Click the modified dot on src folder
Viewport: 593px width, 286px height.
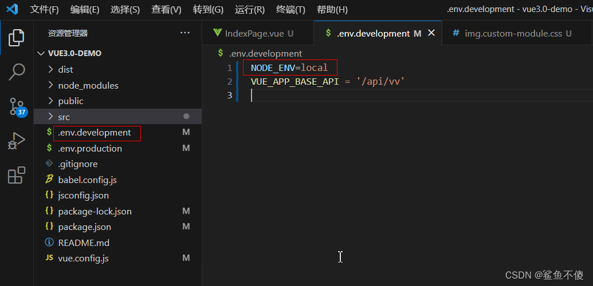(186, 116)
